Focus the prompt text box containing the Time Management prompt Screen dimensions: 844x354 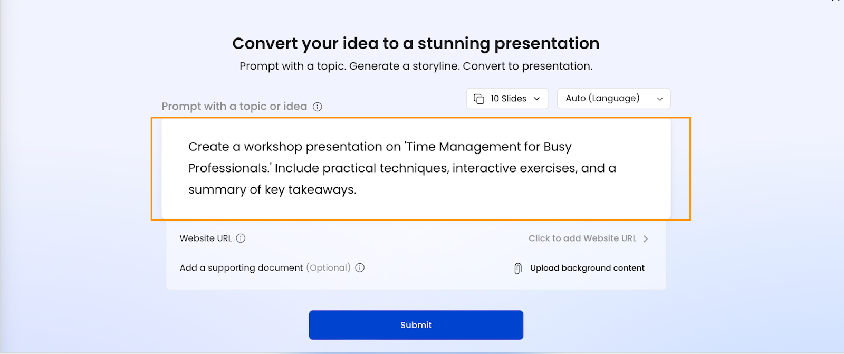tap(416, 168)
